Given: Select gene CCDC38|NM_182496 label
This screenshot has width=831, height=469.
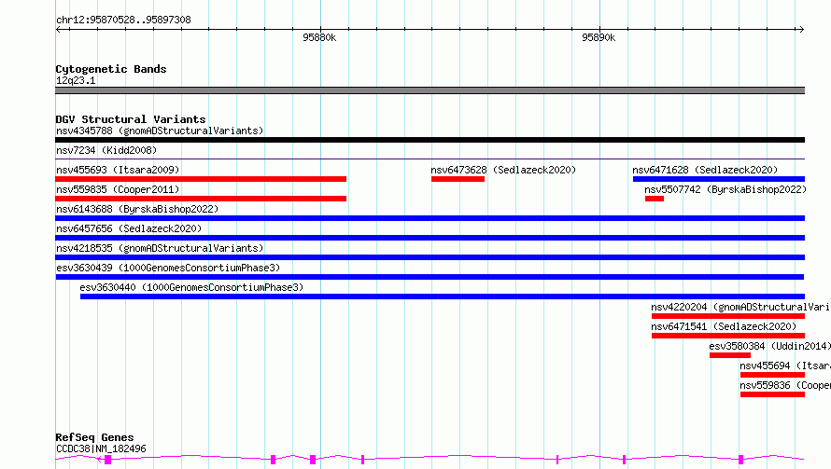Looking at the screenshot, I should pos(101,448).
